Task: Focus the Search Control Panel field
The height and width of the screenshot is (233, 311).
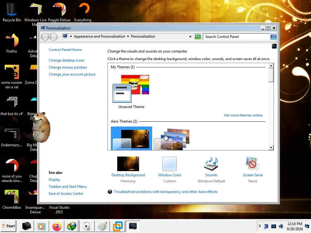Action: coord(236,37)
